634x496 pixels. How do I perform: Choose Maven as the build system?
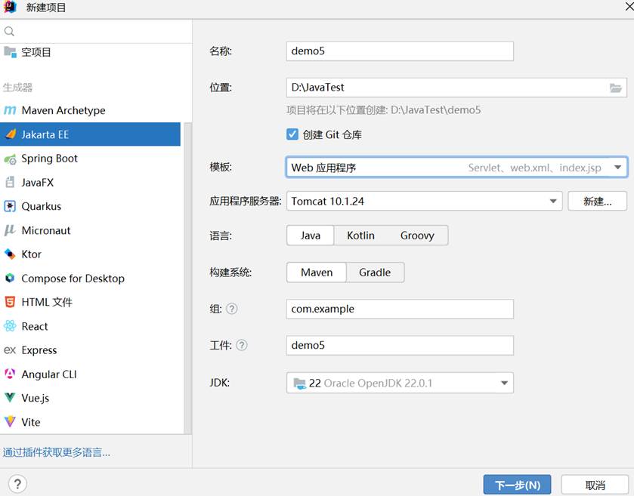(x=317, y=273)
